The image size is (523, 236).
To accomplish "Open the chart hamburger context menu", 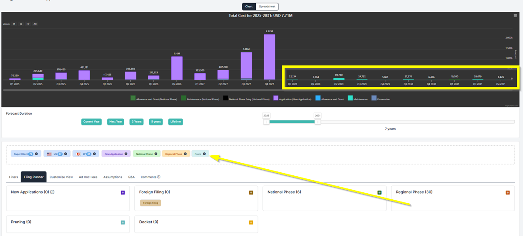I will pyautogui.click(x=516, y=16).
